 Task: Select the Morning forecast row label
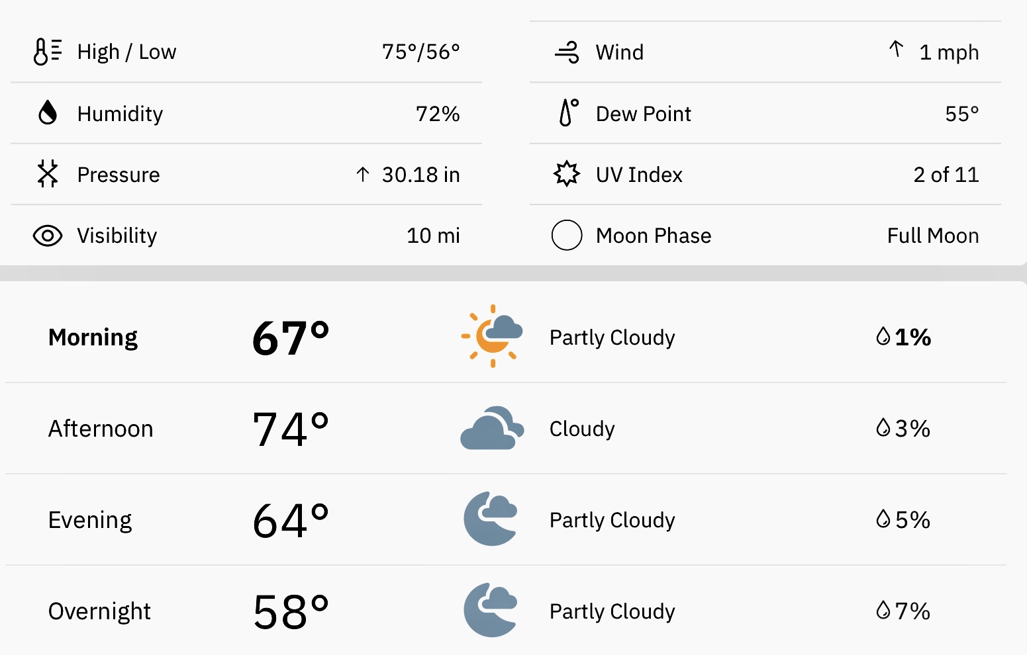[x=93, y=337]
